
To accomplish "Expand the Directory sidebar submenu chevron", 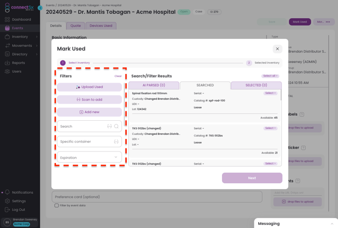I will point(37,54).
